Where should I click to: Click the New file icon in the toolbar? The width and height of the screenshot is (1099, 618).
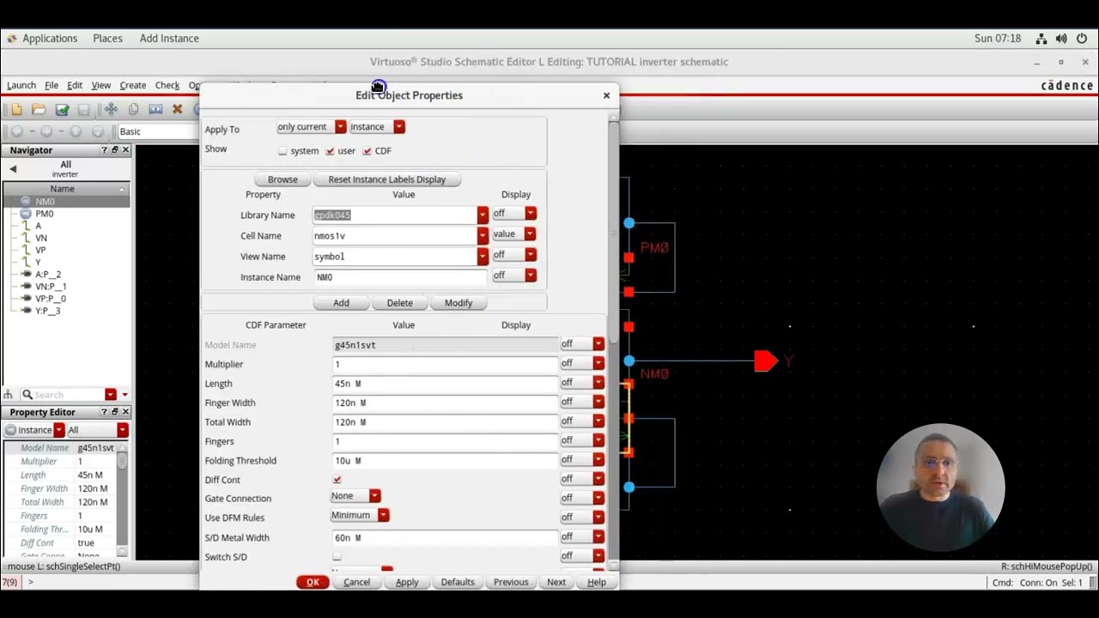point(16,109)
